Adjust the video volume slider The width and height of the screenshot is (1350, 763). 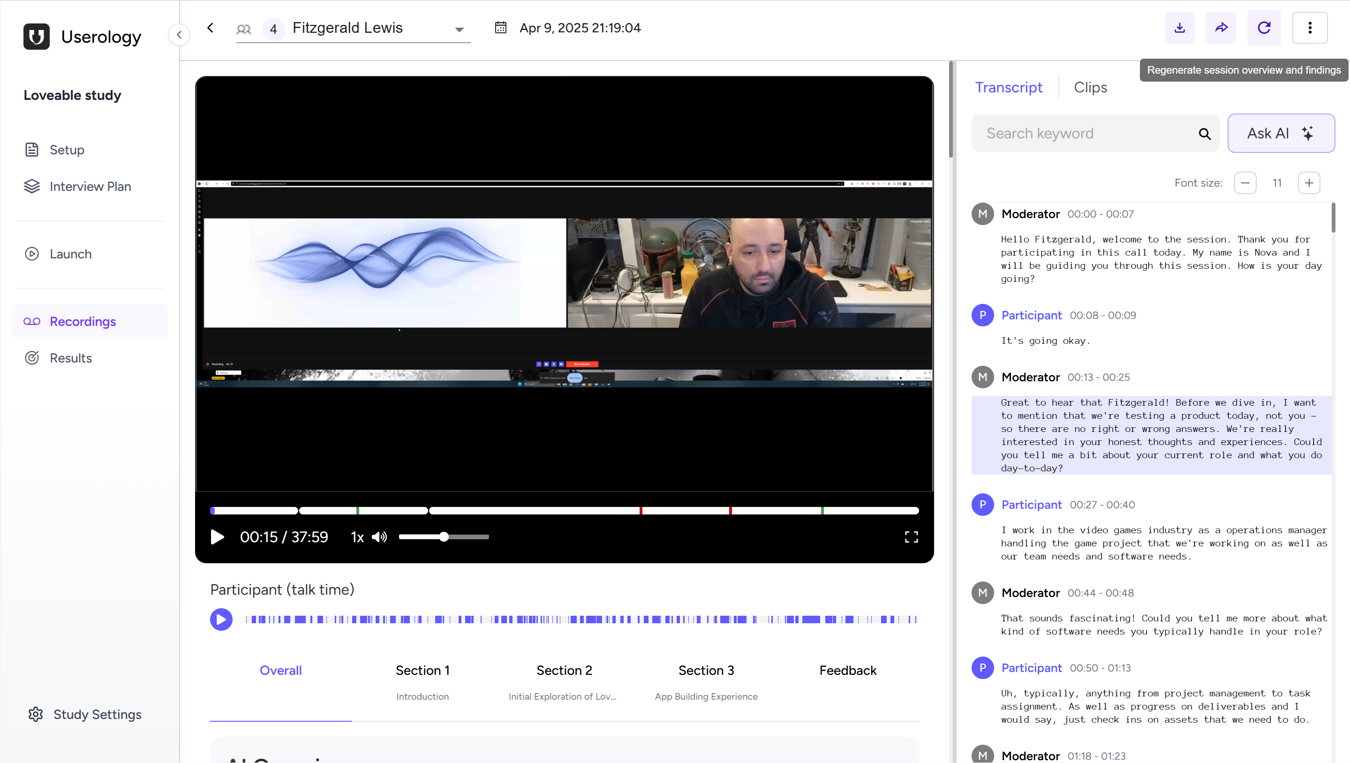pyautogui.click(x=444, y=536)
